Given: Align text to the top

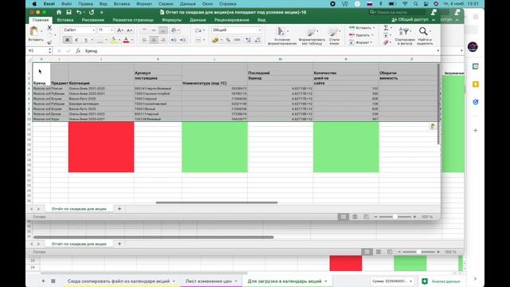Looking at the screenshot, I should (144, 30).
